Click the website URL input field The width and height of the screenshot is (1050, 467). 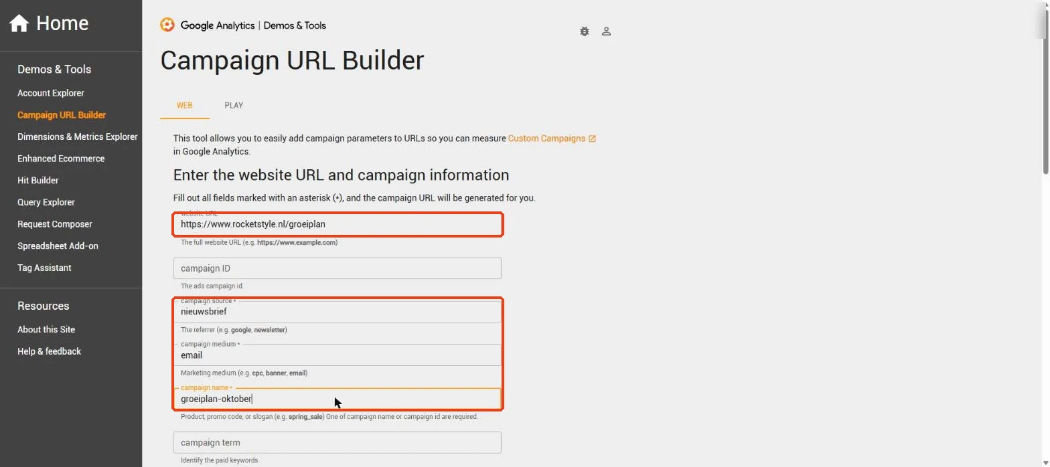point(337,224)
